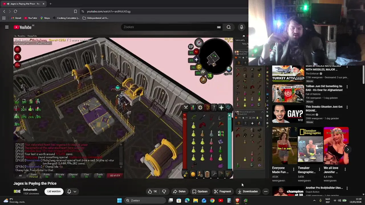Open menu for We all love Jennifer short
This screenshot has width=365, height=205.
[345, 169]
